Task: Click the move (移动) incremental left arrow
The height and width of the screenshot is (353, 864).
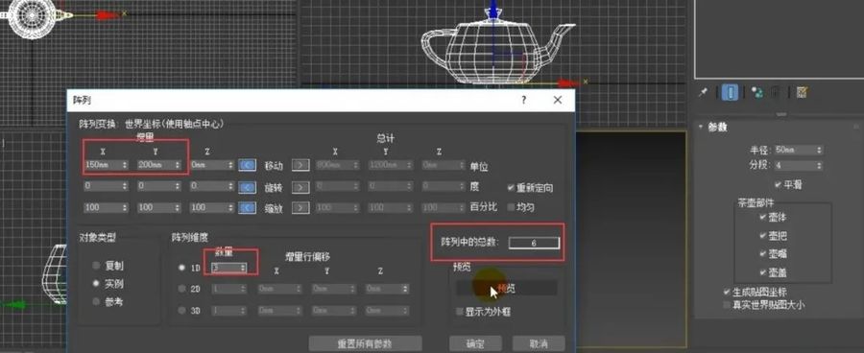Action: 247,165
